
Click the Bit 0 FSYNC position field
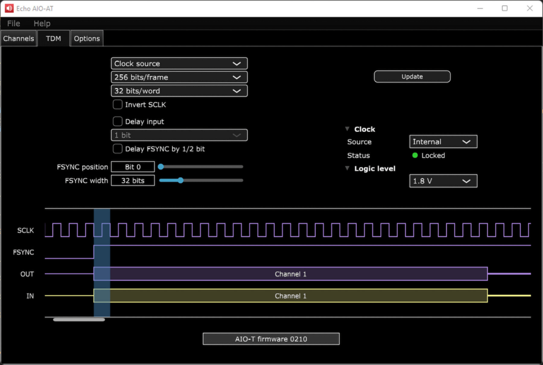tap(132, 166)
